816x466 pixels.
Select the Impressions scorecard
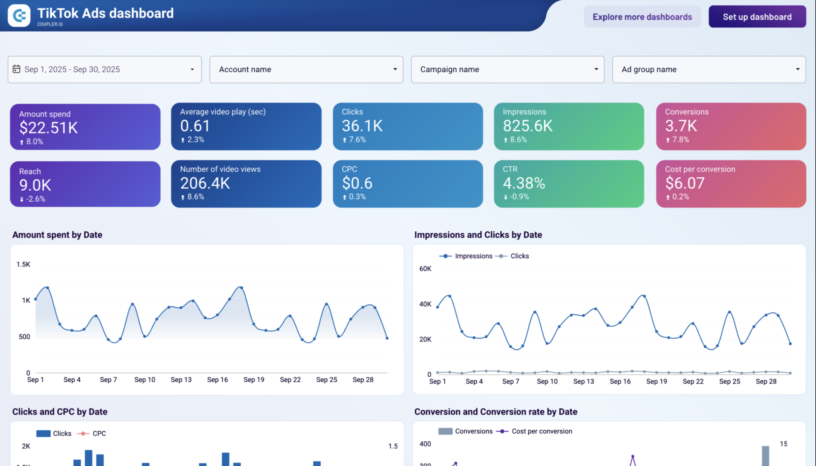pos(569,126)
